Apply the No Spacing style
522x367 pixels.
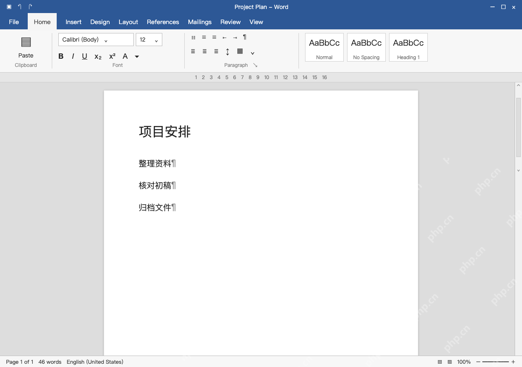(x=366, y=47)
